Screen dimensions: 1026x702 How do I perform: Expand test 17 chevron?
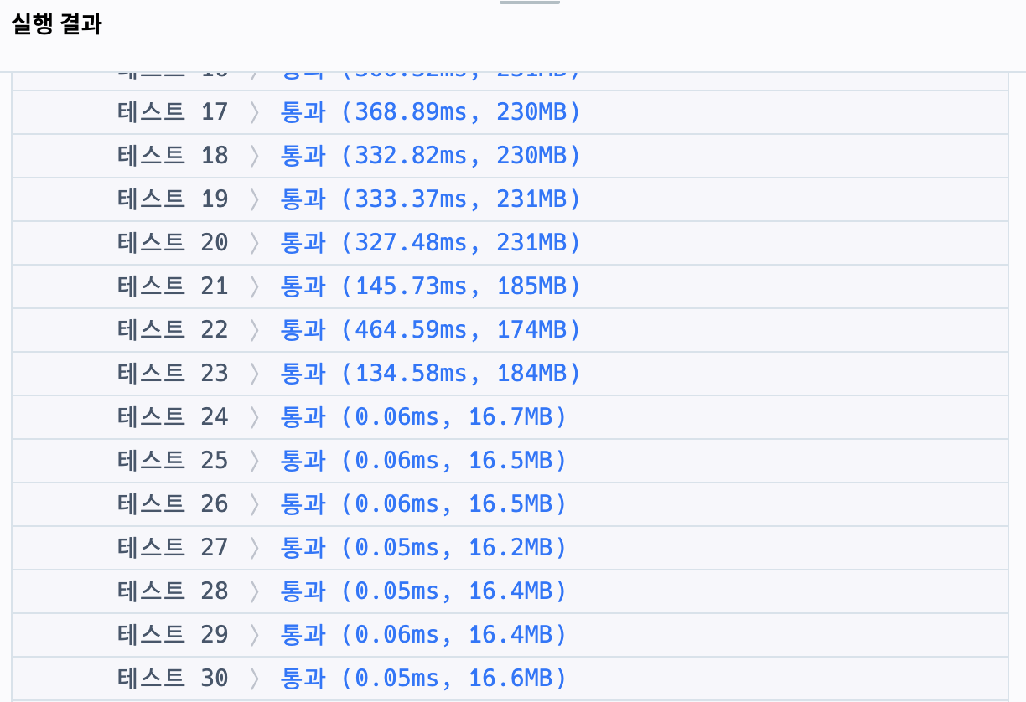[x=254, y=112]
